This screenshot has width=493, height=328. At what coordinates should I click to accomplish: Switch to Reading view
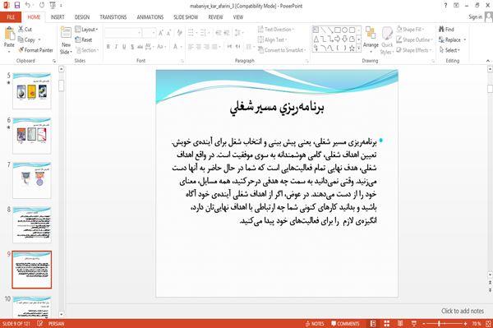[x=400, y=324]
